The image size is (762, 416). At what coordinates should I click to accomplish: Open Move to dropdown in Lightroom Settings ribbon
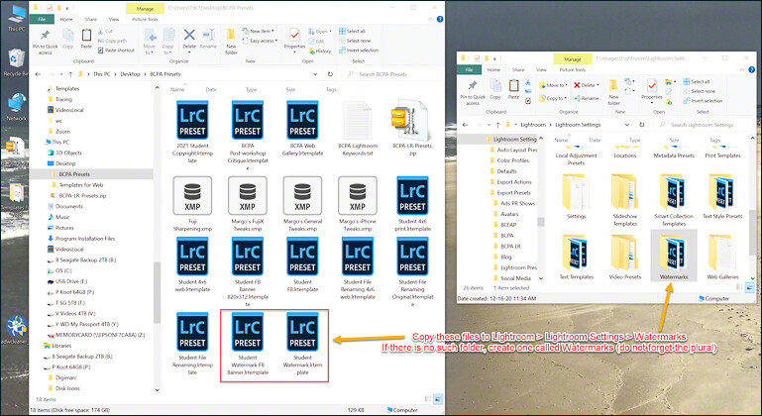(553, 85)
